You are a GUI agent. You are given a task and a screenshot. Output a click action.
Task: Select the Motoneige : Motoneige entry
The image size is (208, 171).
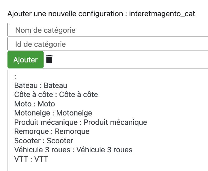tap(53, 113)
